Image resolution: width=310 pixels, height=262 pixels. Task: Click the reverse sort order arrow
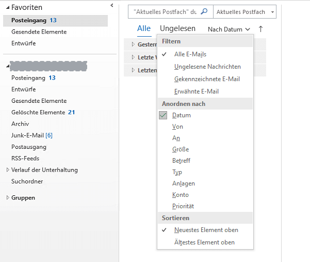[x=260, y=29]
